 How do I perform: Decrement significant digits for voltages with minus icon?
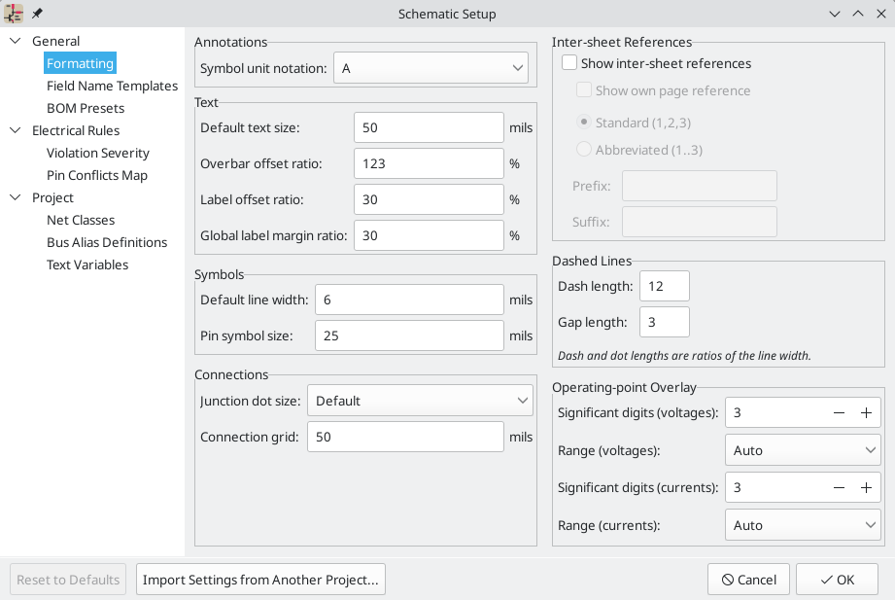[839, 411]
